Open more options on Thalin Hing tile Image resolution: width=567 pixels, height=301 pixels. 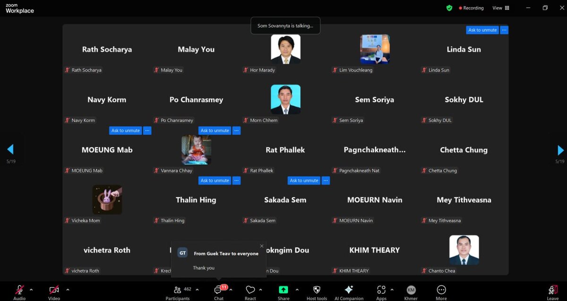pyautogui.click(x=237, y=181)
